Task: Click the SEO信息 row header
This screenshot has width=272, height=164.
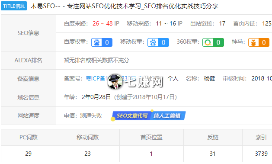Action: coord(29,33)
